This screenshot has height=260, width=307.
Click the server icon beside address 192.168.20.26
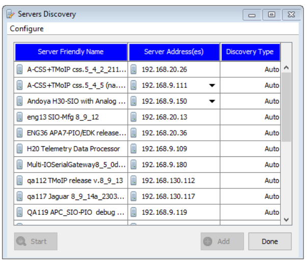pyautogui.click(x=134, y=70)
